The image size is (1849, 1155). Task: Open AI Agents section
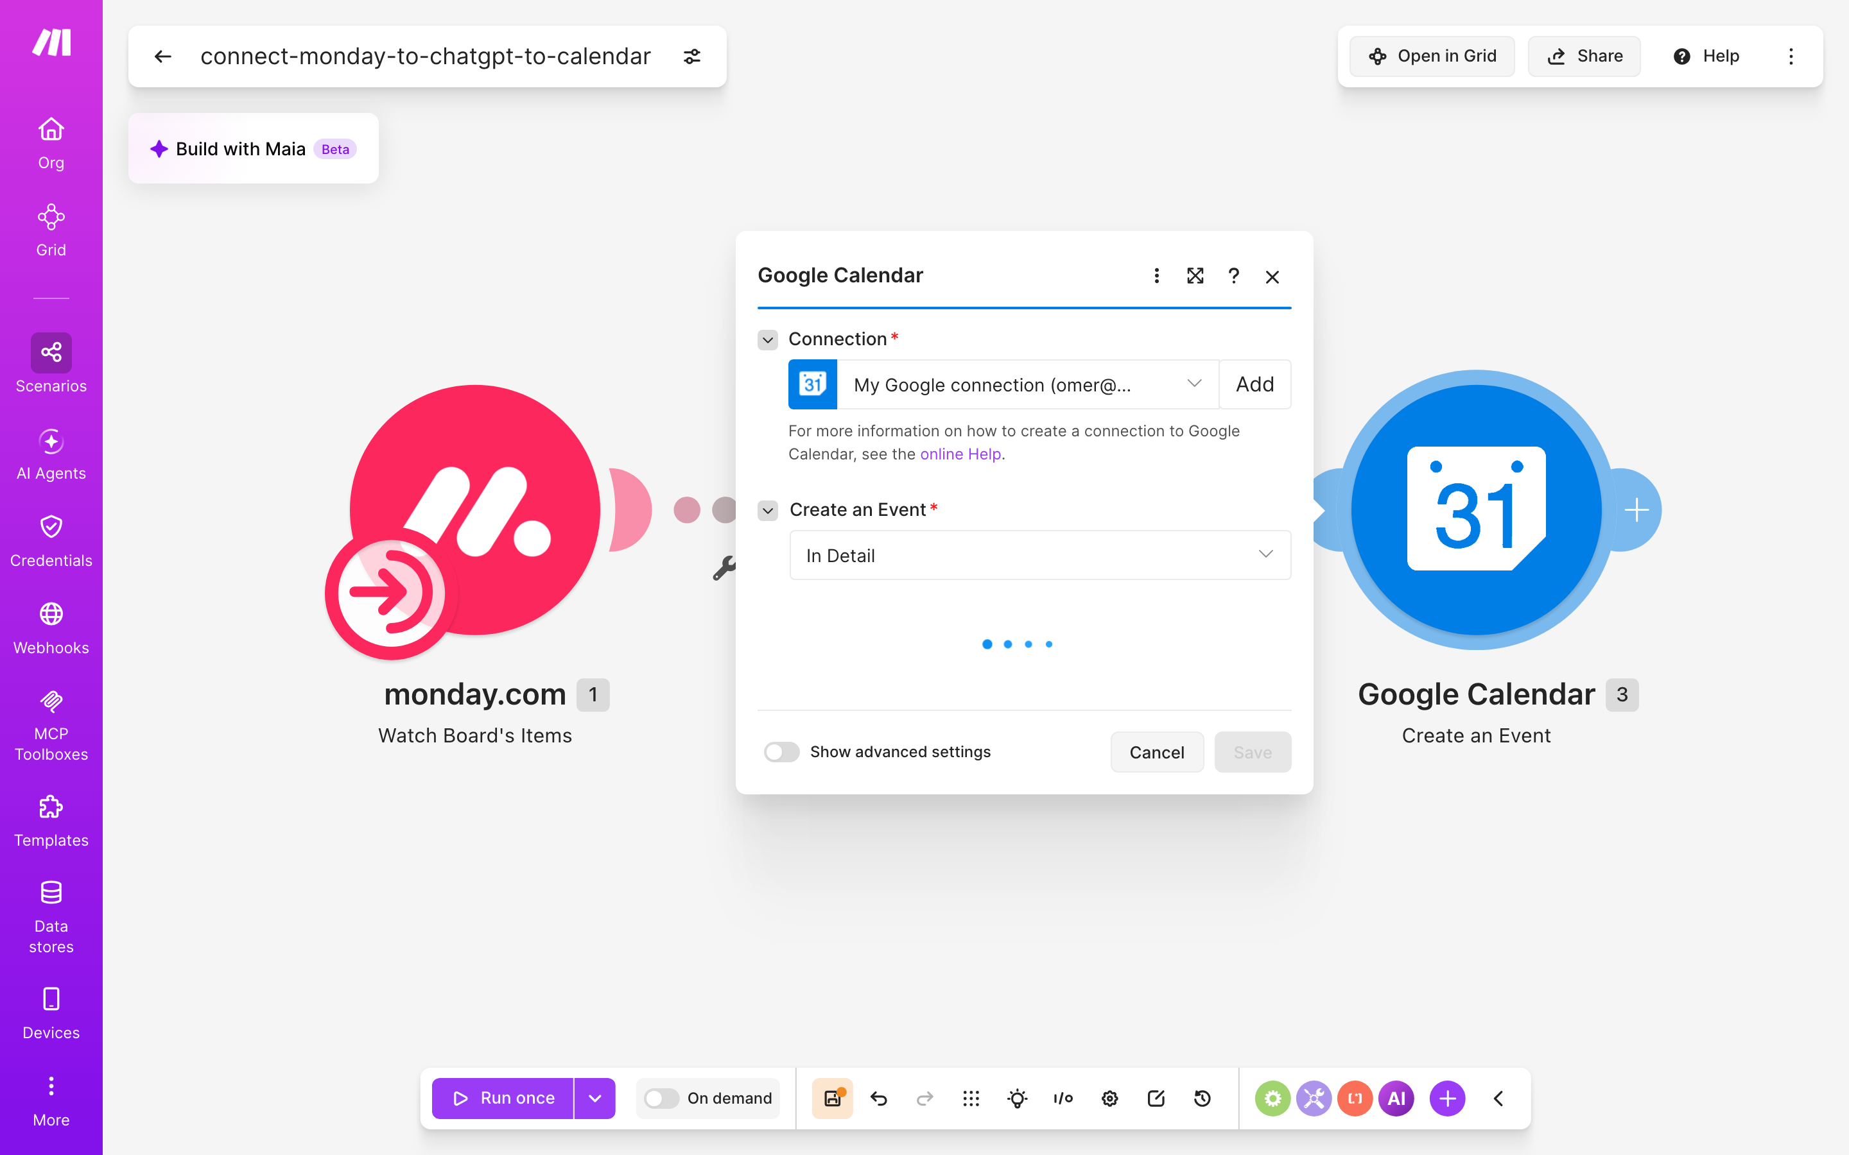(x=51, y=454)
